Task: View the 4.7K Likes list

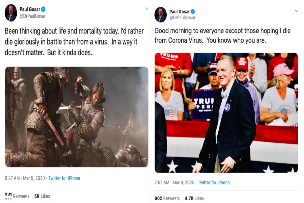Action: [194, 198]
